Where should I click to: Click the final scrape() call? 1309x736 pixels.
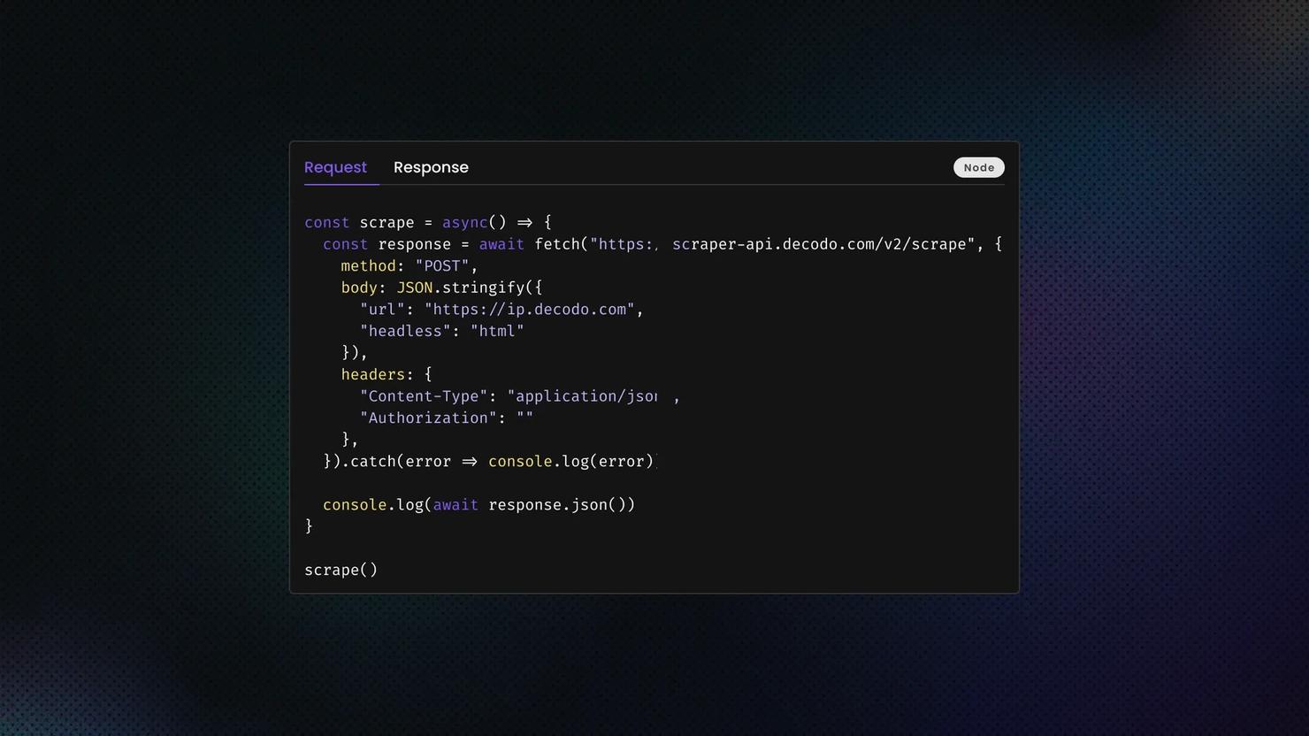(341, 571)
